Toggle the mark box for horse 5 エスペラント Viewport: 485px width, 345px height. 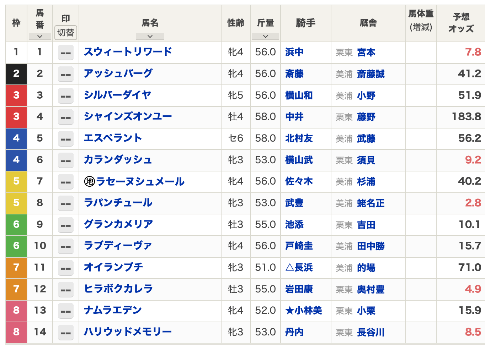coord(65,139)
